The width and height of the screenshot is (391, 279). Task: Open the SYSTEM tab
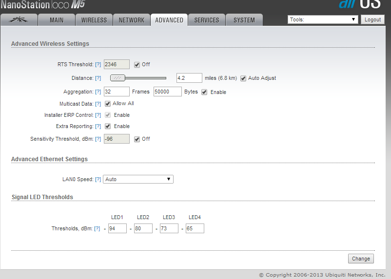tap(244, 20)
